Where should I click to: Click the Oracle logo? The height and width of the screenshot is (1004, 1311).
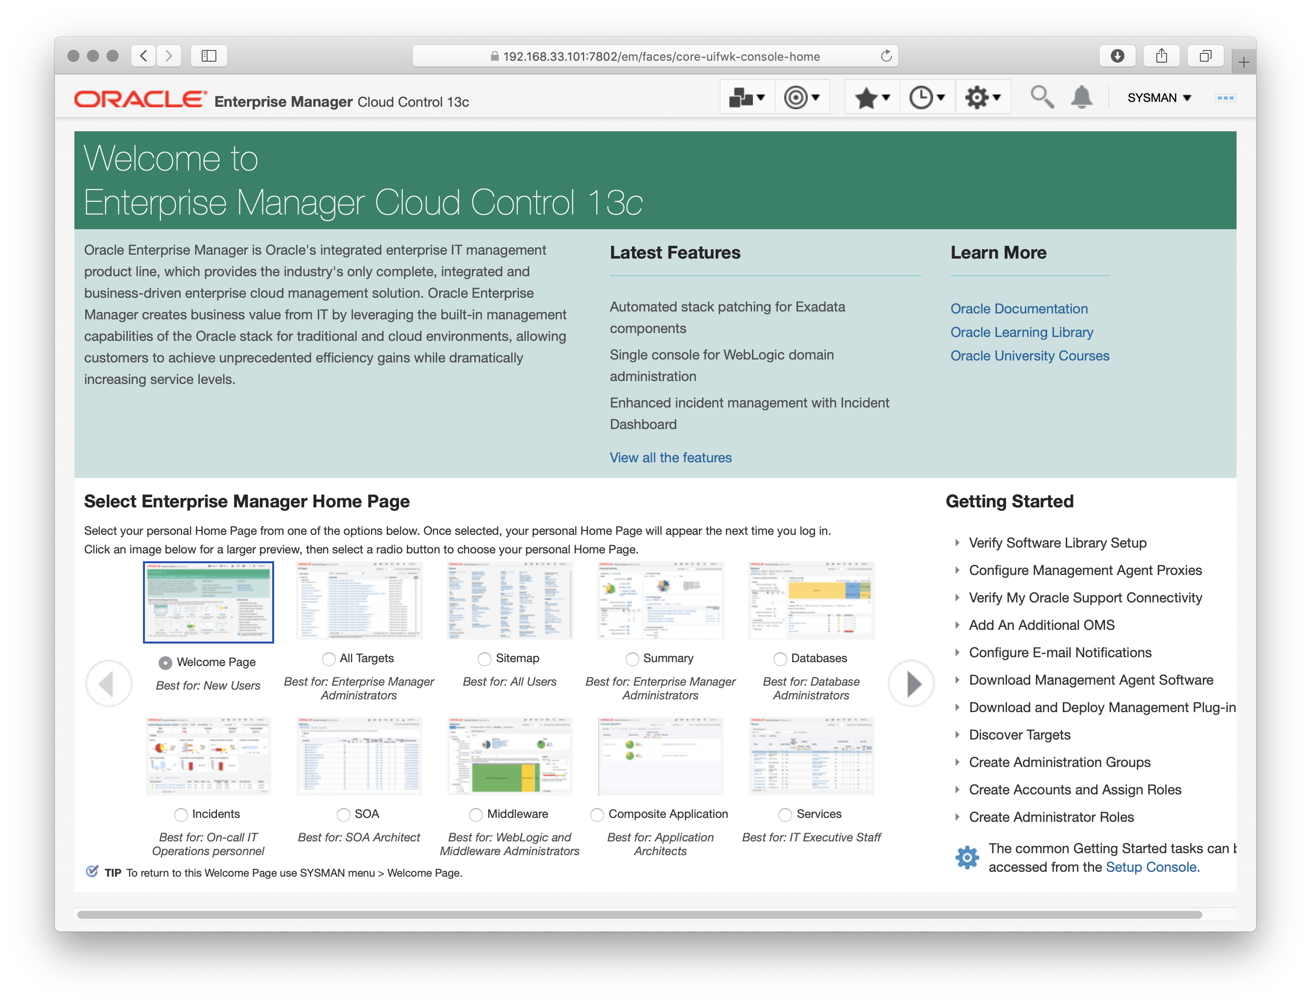pos(140,99)
